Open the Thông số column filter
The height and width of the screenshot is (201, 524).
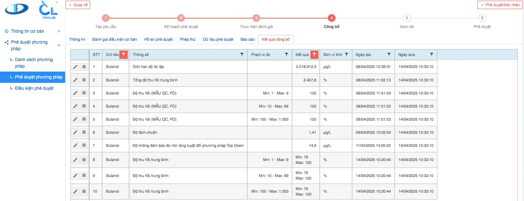[x=242, y=55]
